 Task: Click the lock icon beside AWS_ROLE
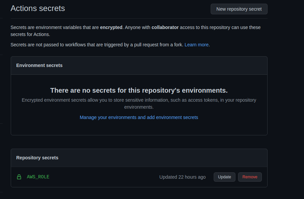(19, 177)
